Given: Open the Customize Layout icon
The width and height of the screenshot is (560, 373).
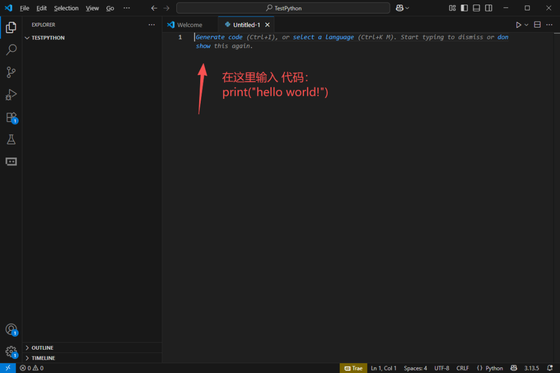Looking at the screenshot, I should tap(452, 8).
